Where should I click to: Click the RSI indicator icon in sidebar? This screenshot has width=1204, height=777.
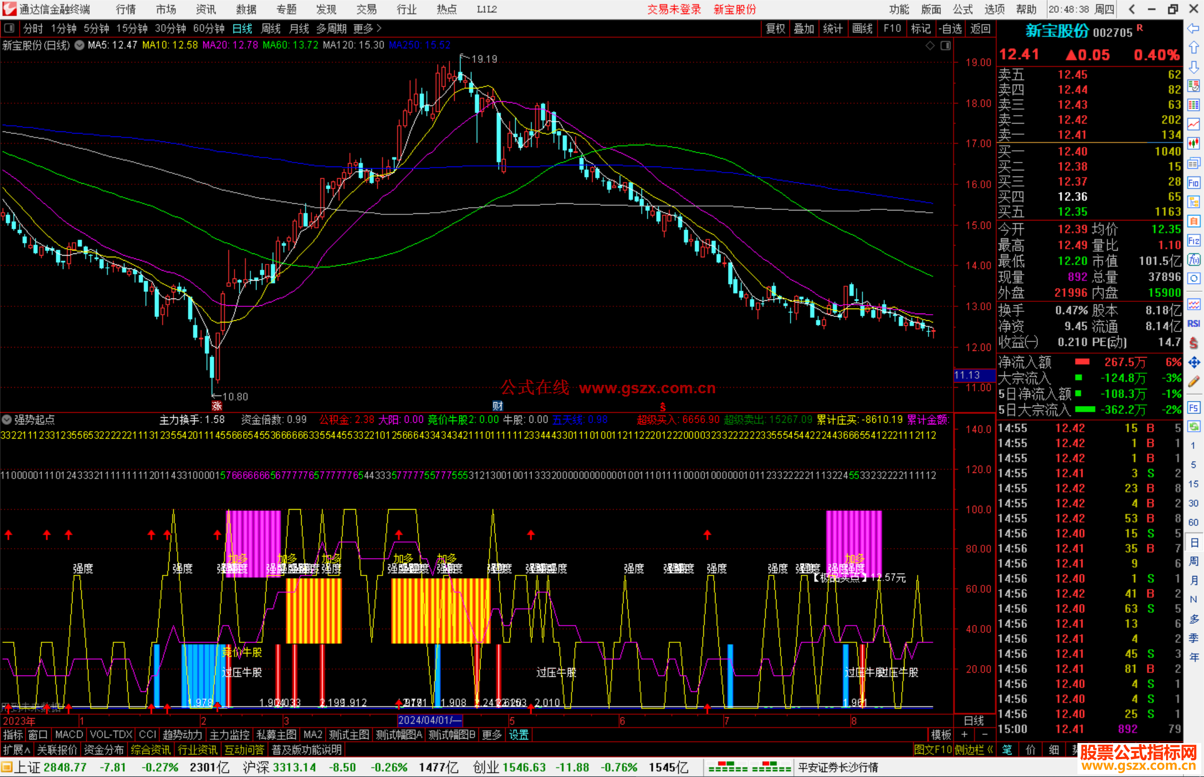click(1193, 324)
